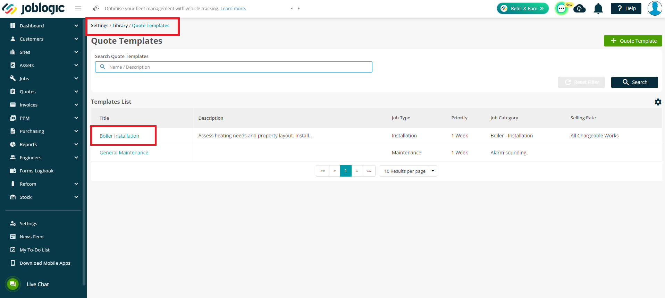This screenshot has height=298, width=665.
Task: Focus the Name / Description search field
Action: [x=234, y=67]
